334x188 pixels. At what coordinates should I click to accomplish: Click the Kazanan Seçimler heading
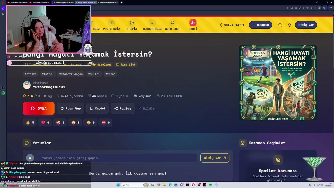(267, 143)
